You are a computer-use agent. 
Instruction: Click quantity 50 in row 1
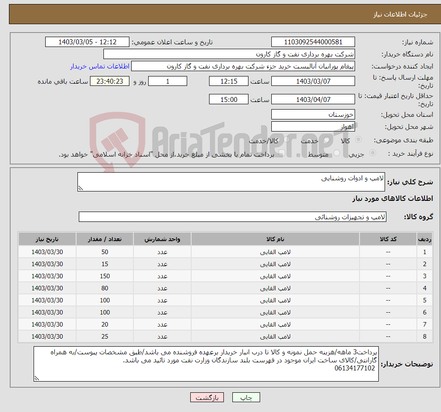[105, 252]
